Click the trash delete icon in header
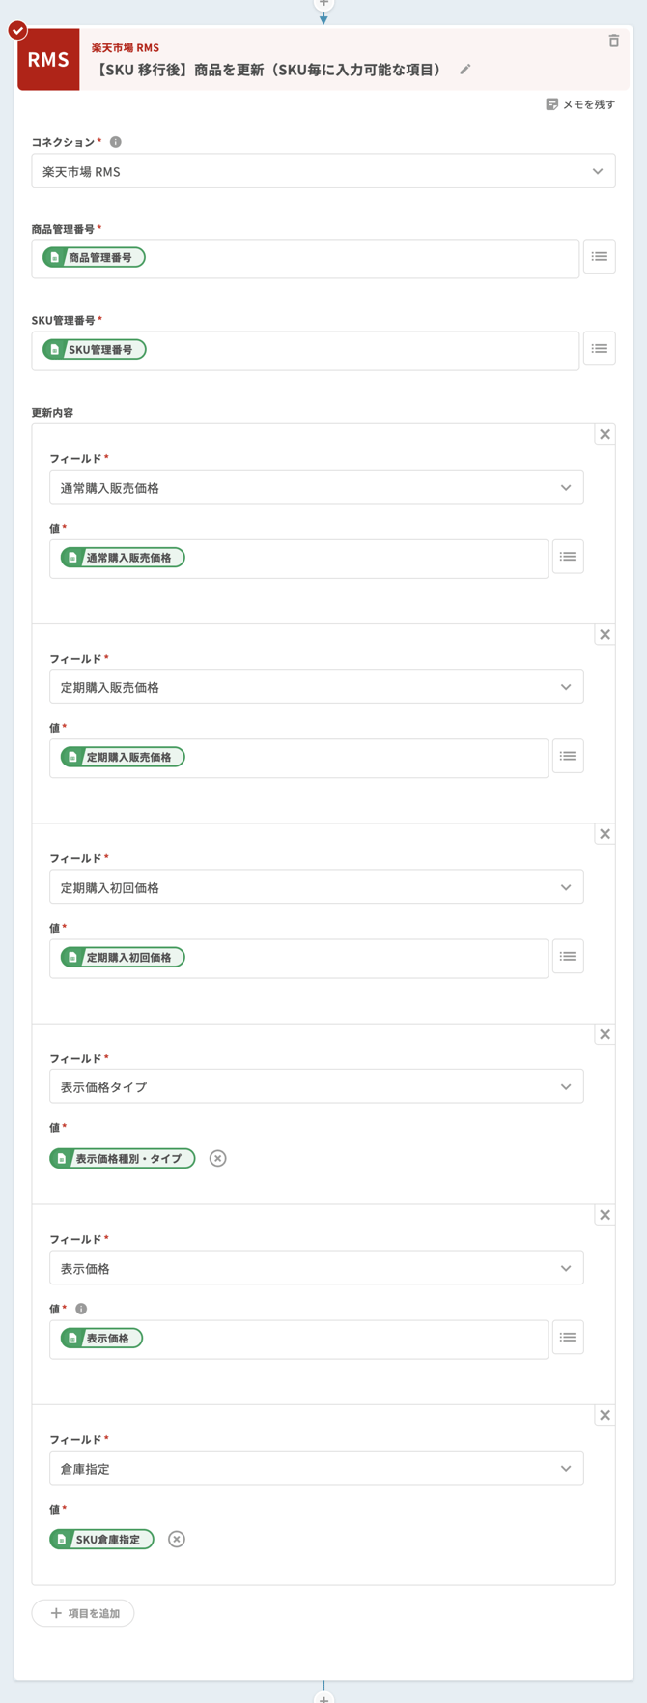Viewport: 647px width, 1703px height. (x=613, y=41)
